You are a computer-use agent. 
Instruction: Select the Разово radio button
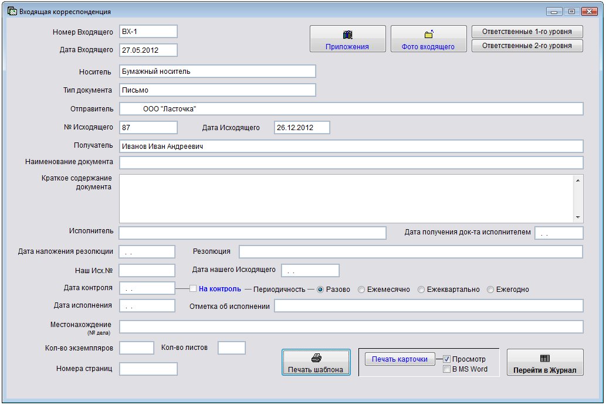[320, 290]
